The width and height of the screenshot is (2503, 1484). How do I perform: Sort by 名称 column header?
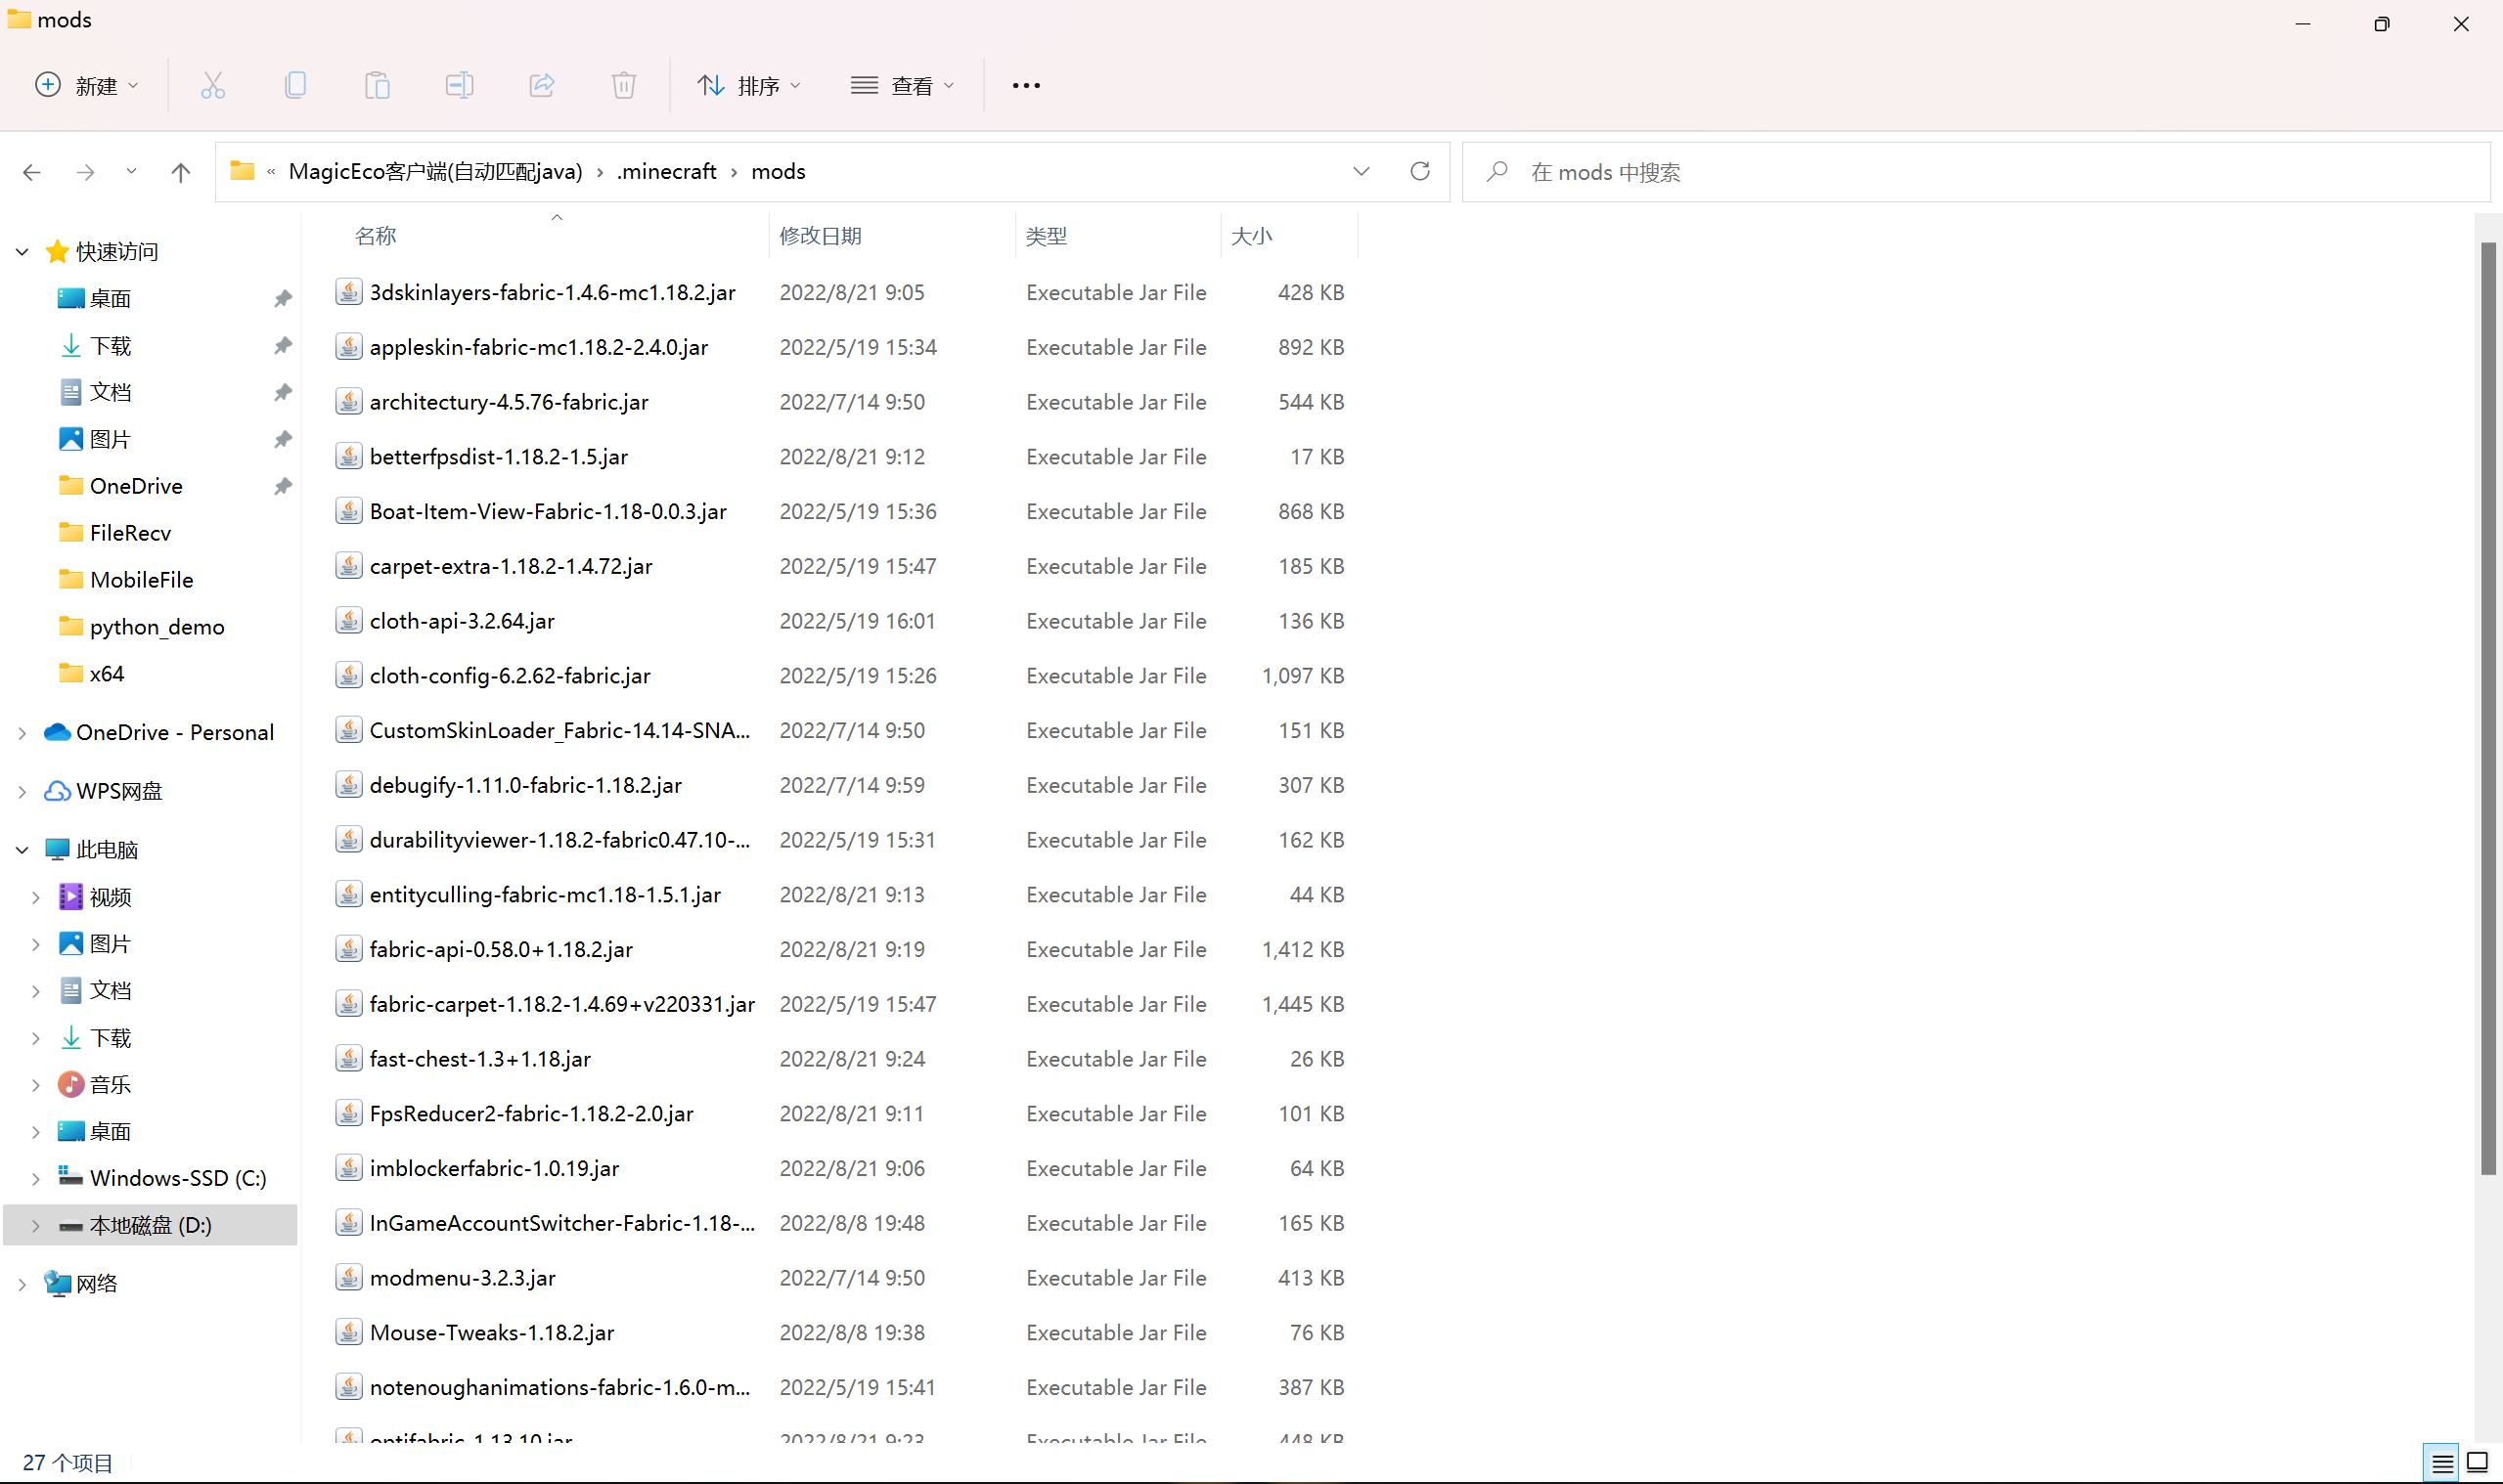376,236
